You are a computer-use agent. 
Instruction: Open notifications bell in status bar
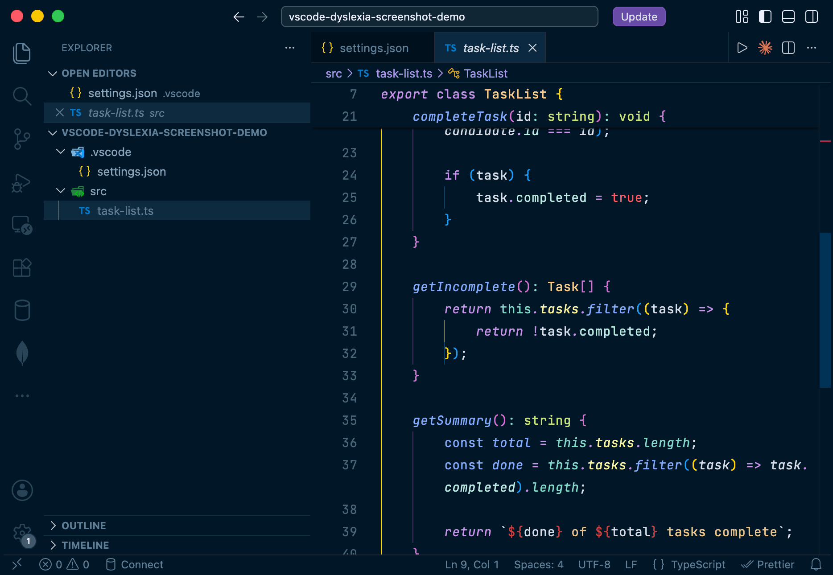[x=816, y=565]
